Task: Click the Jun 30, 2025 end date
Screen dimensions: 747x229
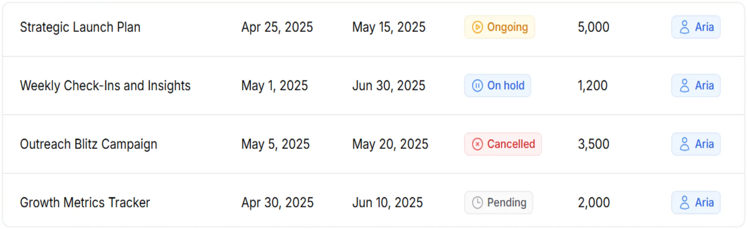Action: pos(389,86)
